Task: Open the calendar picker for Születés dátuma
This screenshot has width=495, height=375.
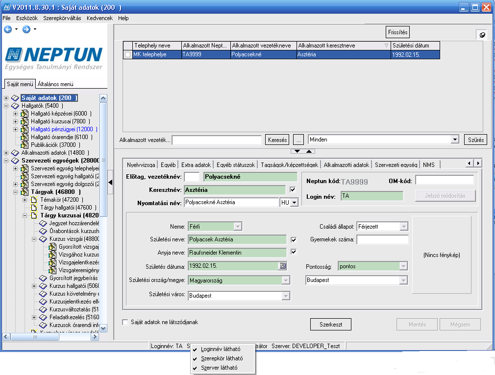Action: tap(282, 266)
